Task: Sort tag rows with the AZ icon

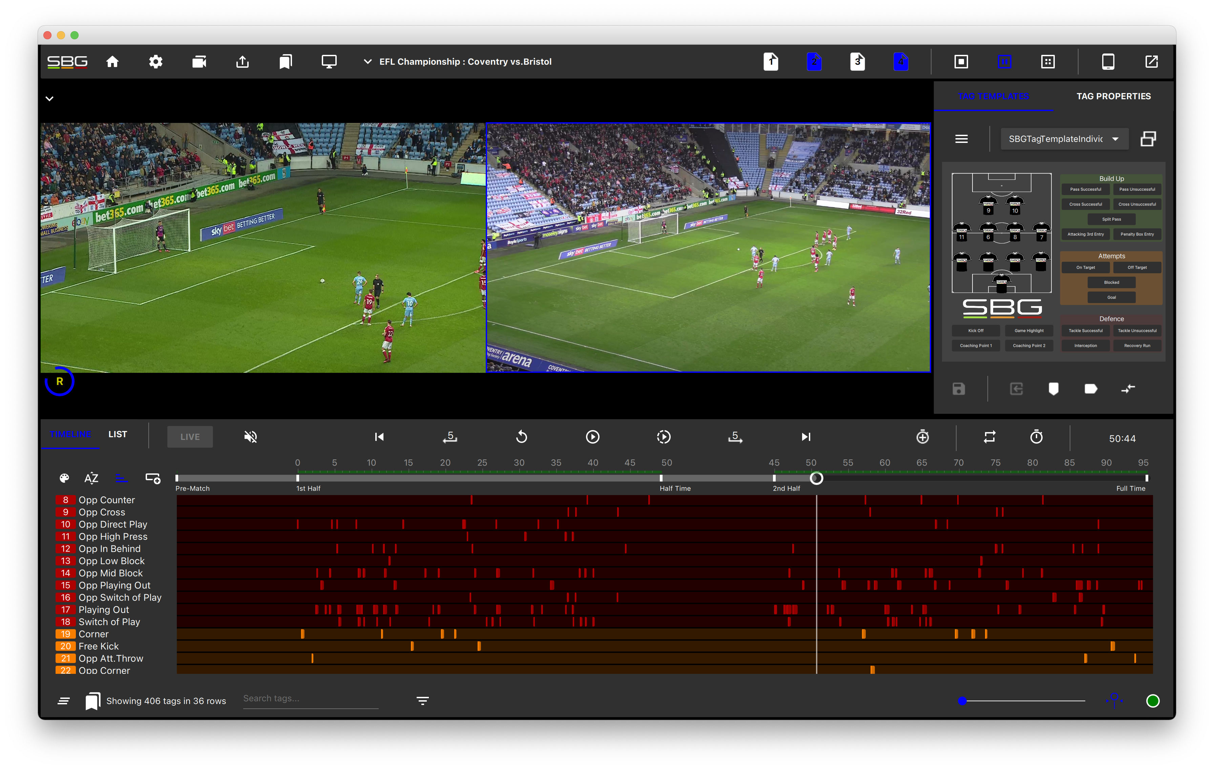Action: click(x=91, y=478)
